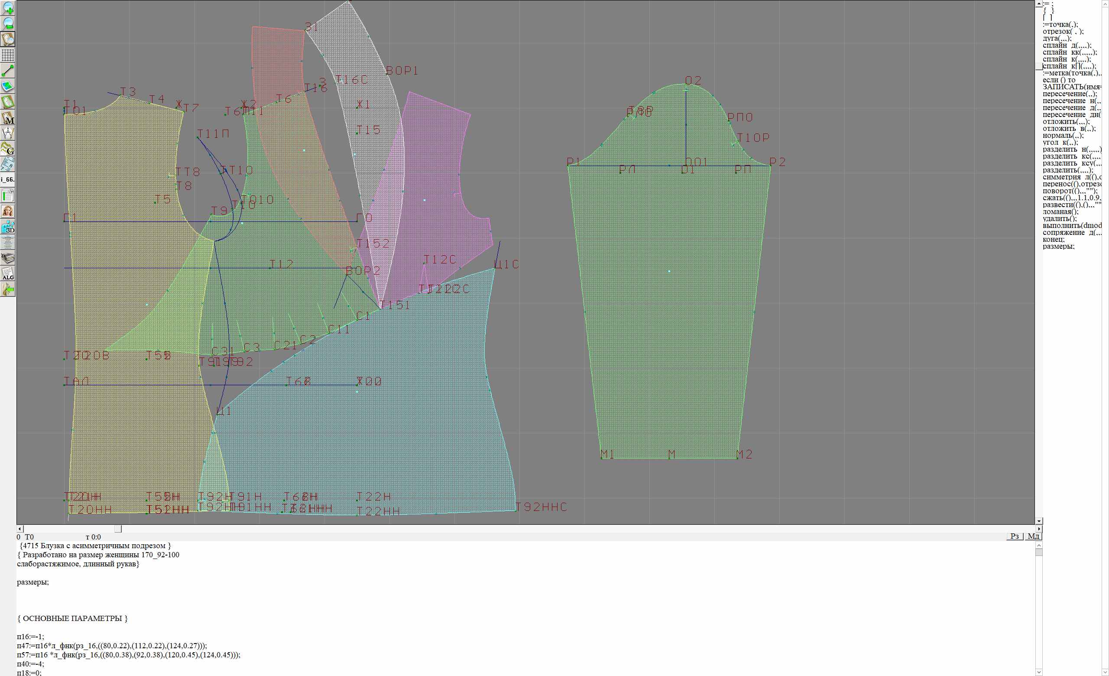Image resolution: width=1109 pixels, height=676 pixels.
Task: Select the line segment tool icon
Action: [8, 71]
